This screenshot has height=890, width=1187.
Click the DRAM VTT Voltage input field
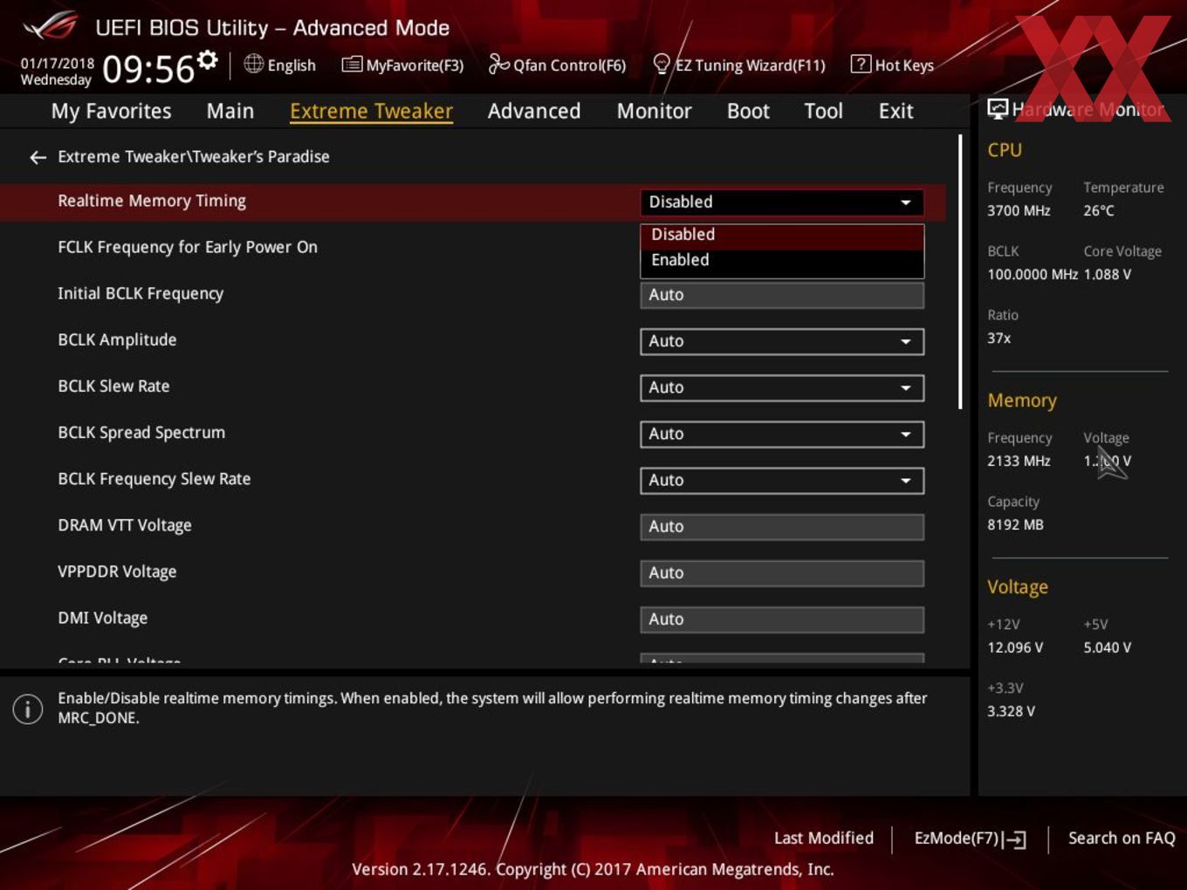782,526
